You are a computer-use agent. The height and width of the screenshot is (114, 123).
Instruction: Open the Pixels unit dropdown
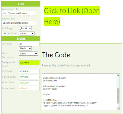point(25,48)
